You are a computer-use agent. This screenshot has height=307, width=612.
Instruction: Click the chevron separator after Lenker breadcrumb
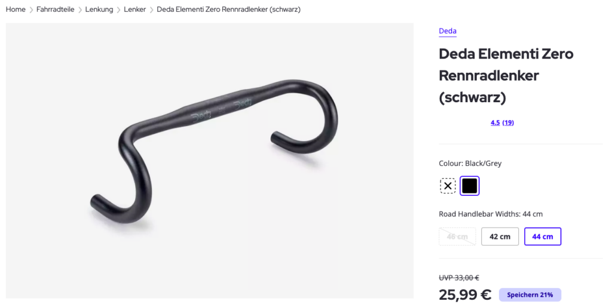click(x=151, y=10)
